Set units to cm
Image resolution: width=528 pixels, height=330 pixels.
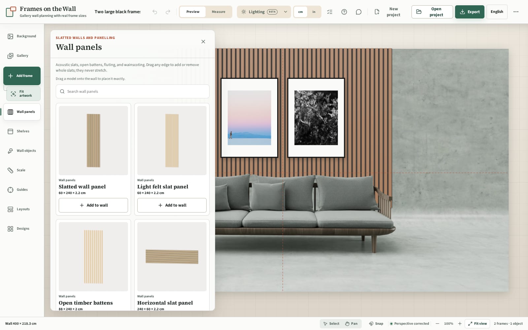(301, 12)
